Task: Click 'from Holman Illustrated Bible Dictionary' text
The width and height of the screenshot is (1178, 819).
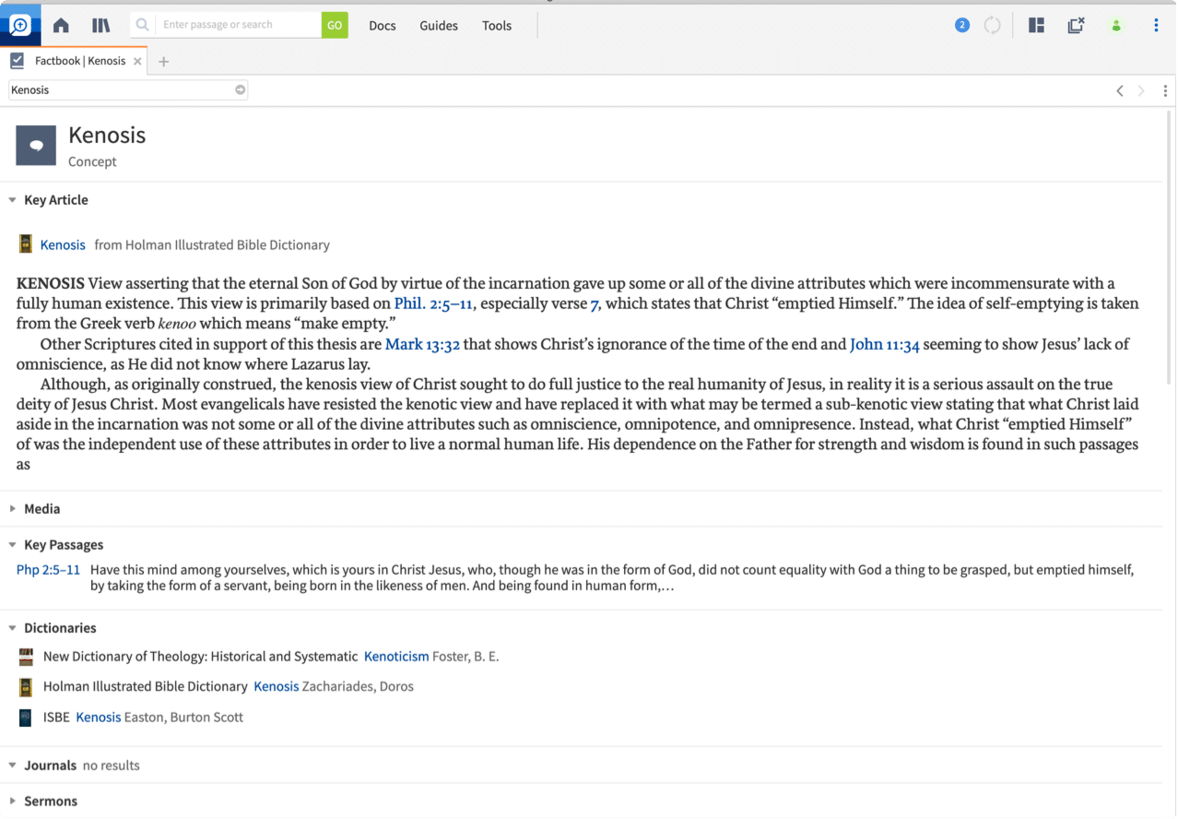Action: click(x=212, y=245)
